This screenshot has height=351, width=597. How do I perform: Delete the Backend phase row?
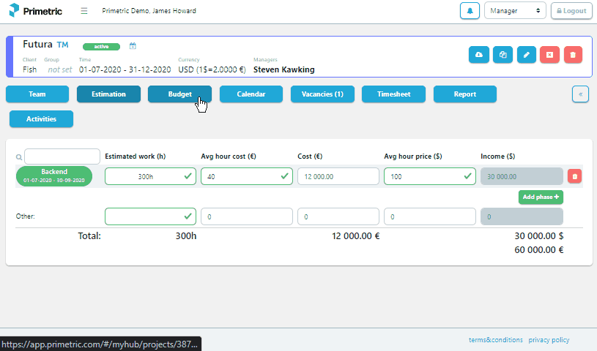(575, 176)
